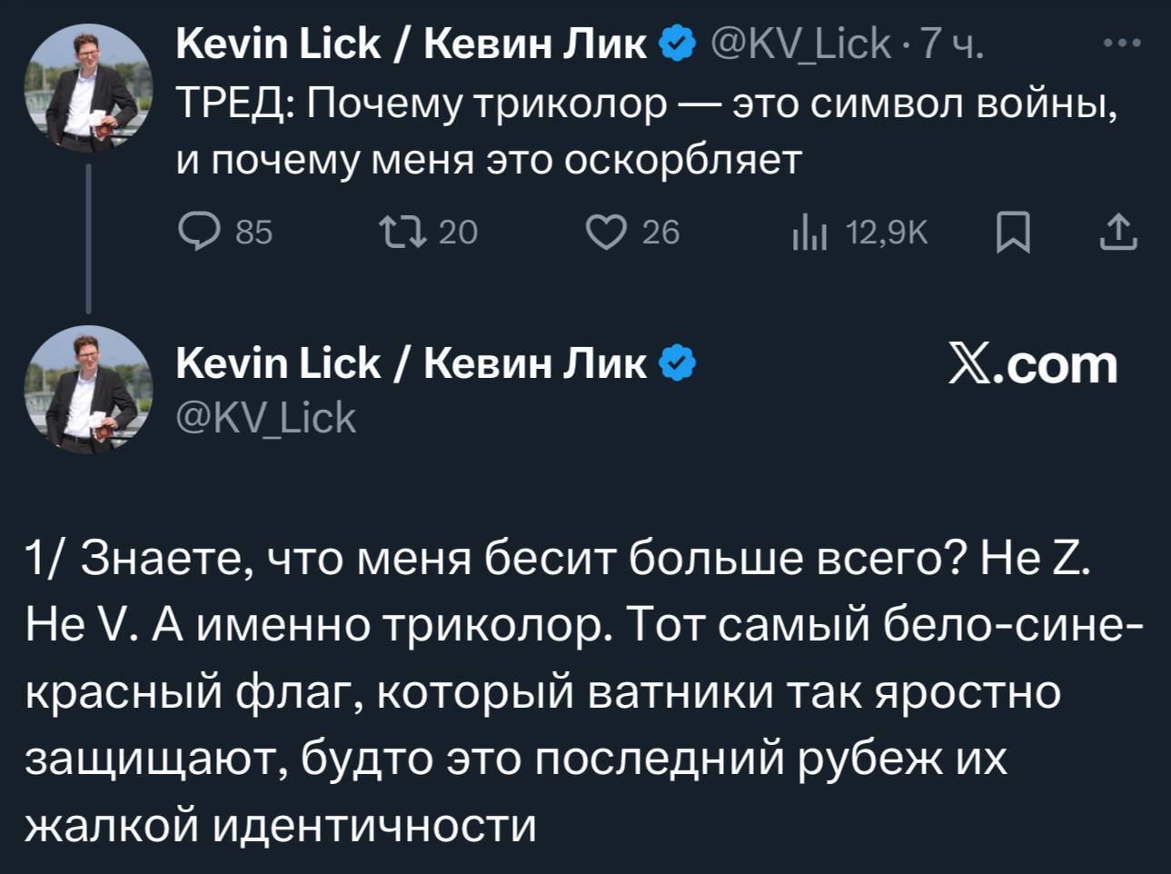Open the top tweet's profile avatar
The image size is (1171, 874).
[x=87, y=88]
